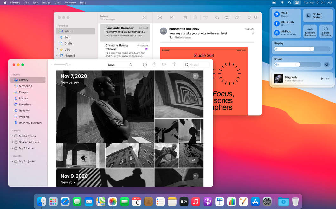This screenshot has height=209, width=336.
Task: Skip to next track in Control Center
Action: click(x=328, y=79)
